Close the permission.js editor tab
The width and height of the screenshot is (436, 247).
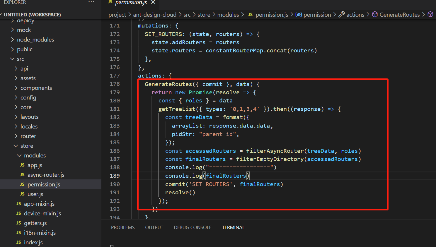point(153,2)
